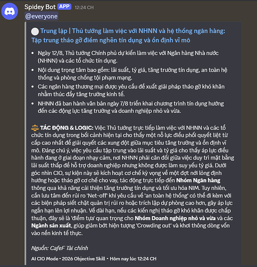Click the bullet starting NHNN đã ban hành

(x=131, y=107)
